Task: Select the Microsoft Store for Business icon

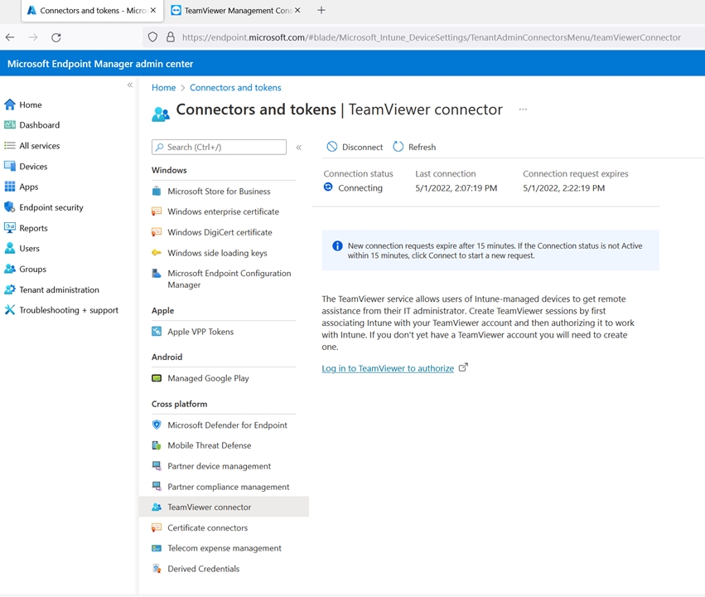Action: click(x=157, y=191)
